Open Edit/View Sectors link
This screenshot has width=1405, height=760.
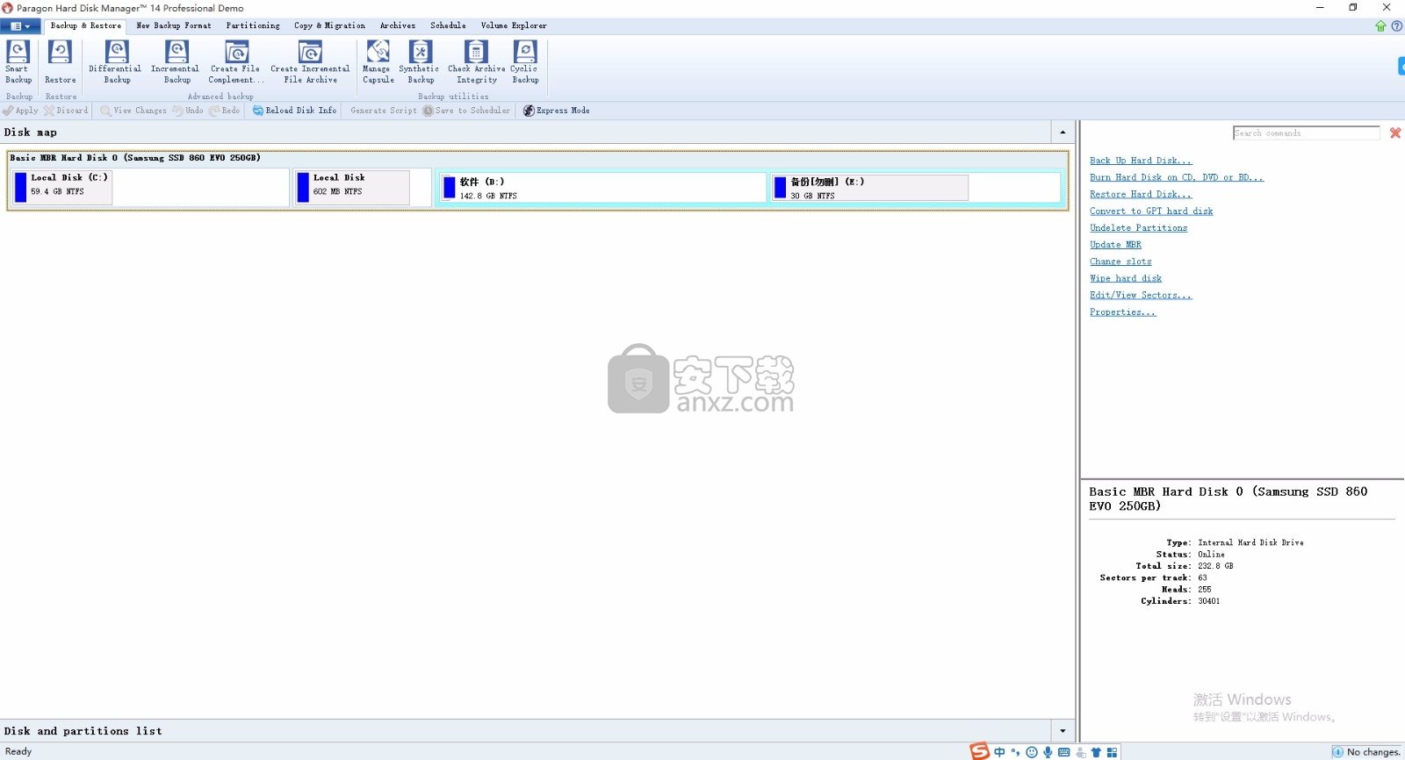1141,295
